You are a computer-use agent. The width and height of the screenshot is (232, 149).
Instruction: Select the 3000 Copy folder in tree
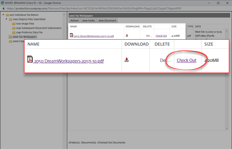(x=17, y=41)
